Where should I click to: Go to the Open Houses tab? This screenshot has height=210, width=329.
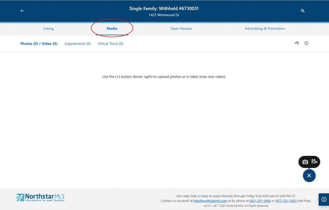coord(181,29)
